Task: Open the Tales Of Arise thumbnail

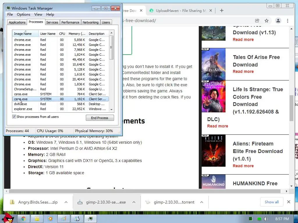Action: pos(213,64)
